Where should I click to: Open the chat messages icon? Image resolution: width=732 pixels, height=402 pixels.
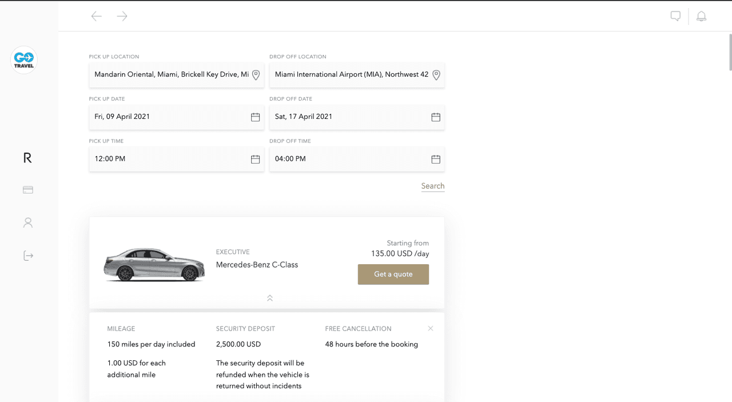(x=675, y=16)
